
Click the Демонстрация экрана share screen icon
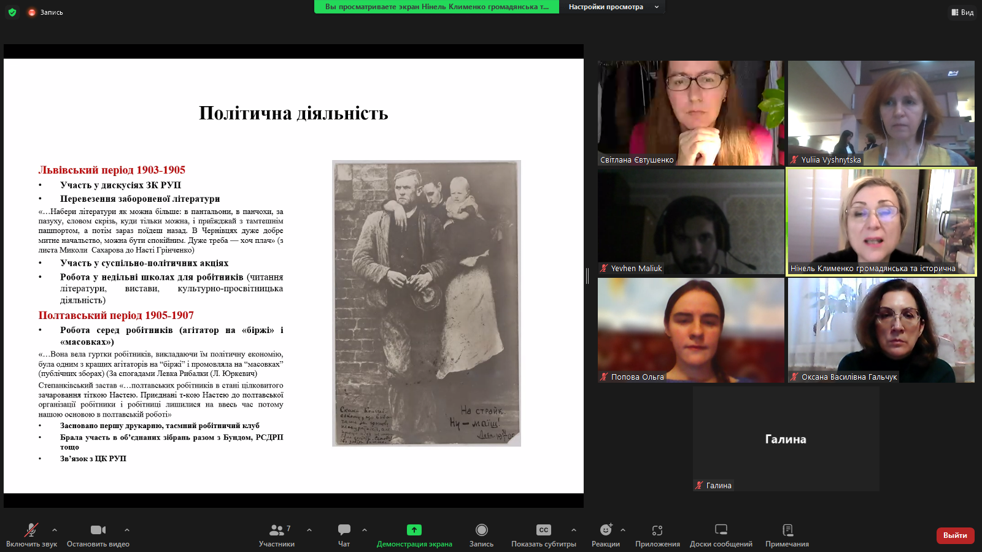point(414,530)
